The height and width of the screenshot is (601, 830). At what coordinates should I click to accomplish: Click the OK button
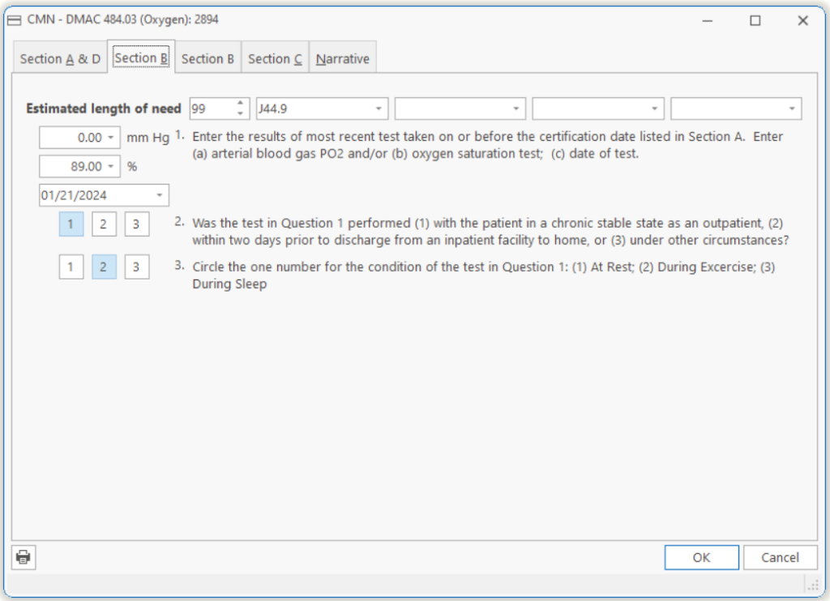(701, 557)
